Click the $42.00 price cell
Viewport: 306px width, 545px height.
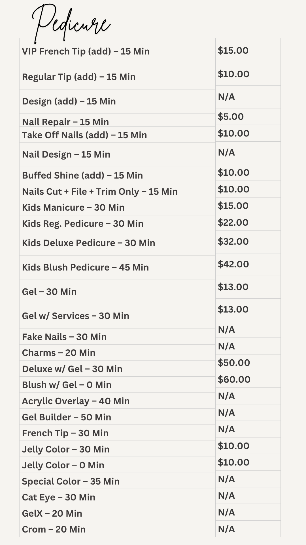(233, 264)
